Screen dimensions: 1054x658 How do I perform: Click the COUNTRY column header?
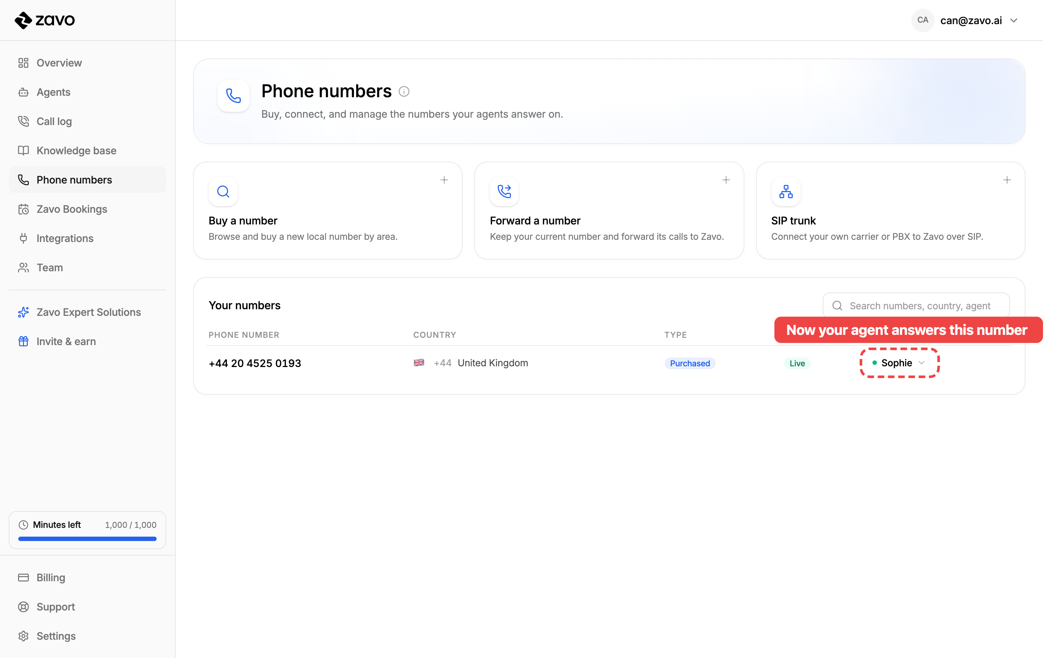click(435, 334)
